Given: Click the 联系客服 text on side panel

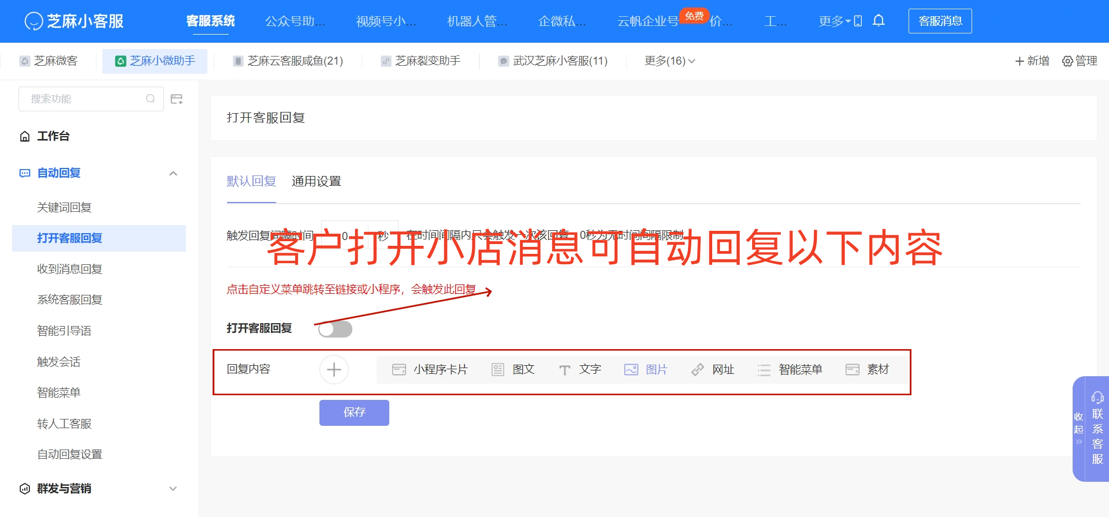Looking at the screenshot, I should [1097, 437].
